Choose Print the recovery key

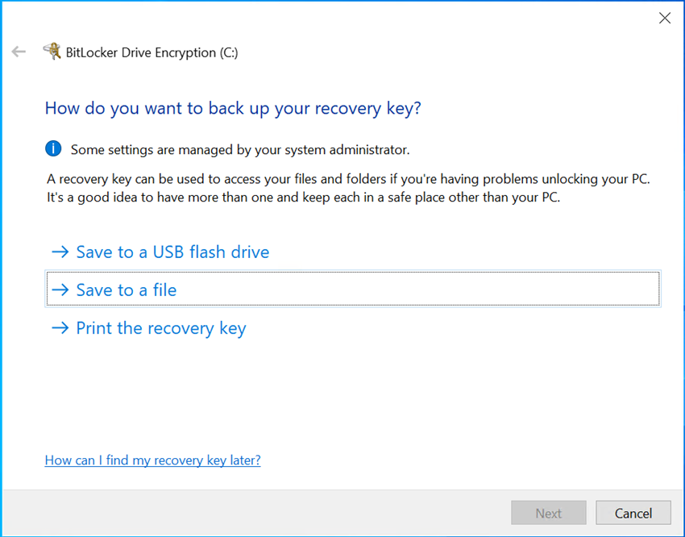[160, 327]
